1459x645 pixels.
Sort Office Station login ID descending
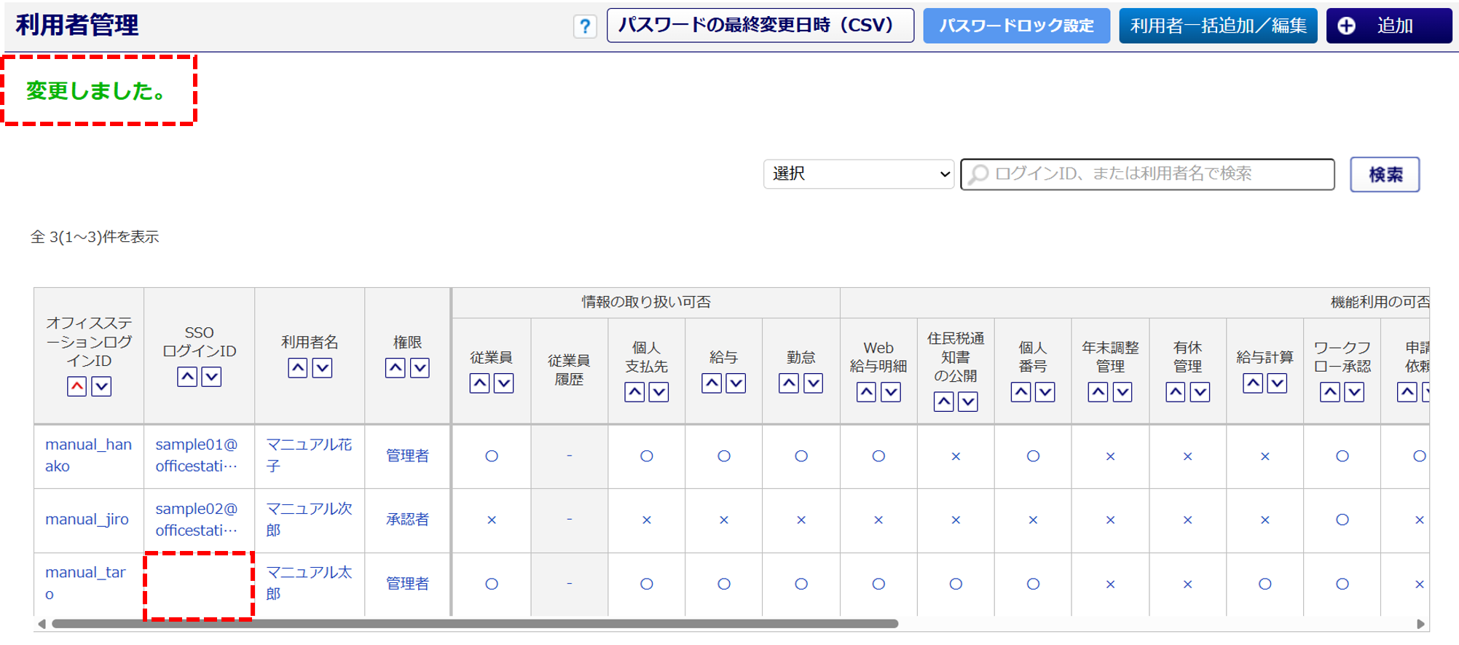101,386
